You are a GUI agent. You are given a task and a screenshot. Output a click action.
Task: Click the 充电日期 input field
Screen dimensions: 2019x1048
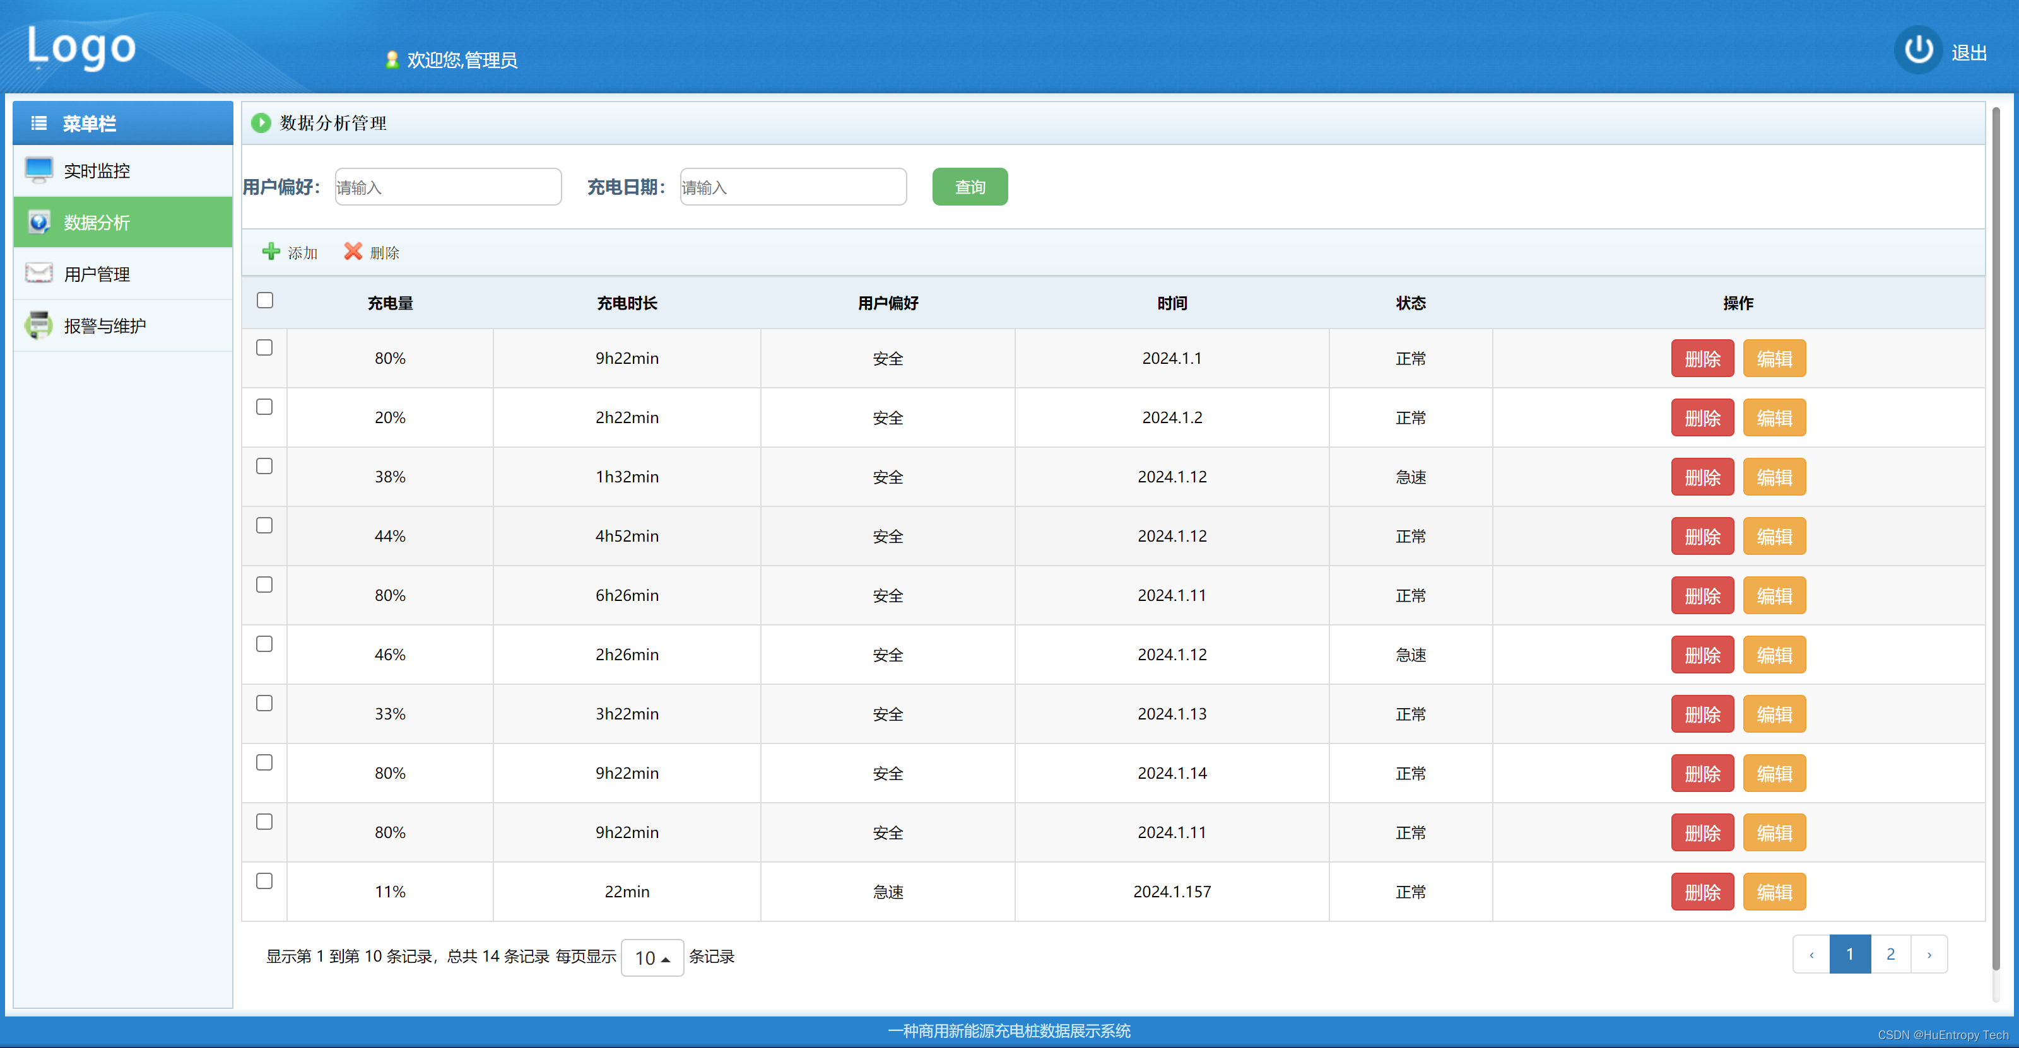[792, 187]
